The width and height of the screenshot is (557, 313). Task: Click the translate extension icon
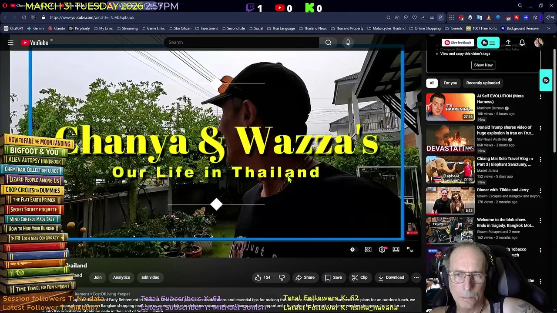pyautogui.click(x=480, y=17)
